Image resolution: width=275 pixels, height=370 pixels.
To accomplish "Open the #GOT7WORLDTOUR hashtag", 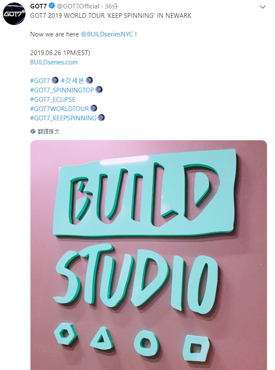I will pos(59,108).
